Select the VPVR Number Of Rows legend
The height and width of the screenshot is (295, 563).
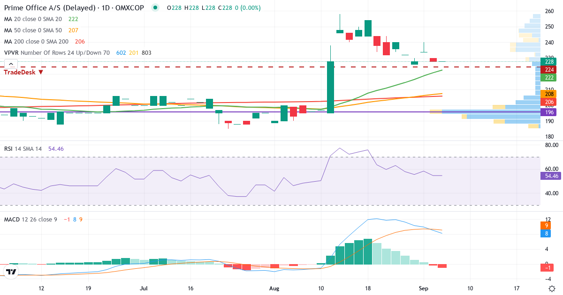click(57, 53)
